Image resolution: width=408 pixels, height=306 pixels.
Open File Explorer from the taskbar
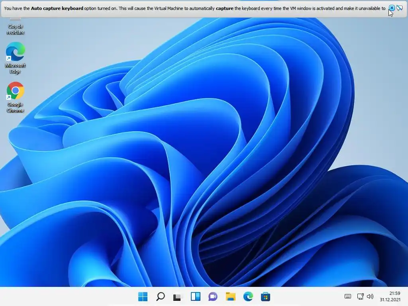(x=231, y=296)
